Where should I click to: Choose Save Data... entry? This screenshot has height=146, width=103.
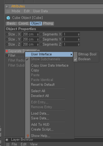[40, 118]
